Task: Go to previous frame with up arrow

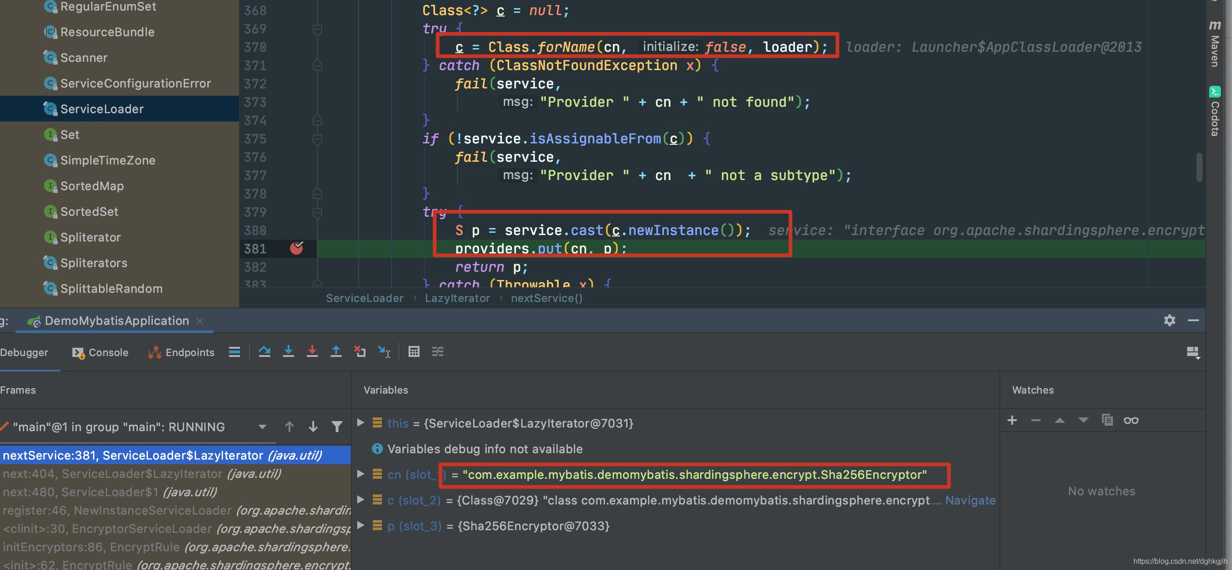Action: (x=289, y=427)
